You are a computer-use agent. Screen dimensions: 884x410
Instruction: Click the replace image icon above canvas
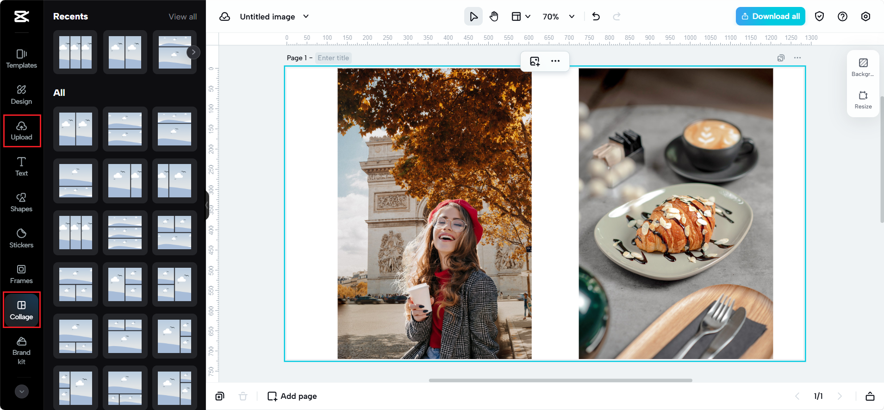click(x=535, y=61)
